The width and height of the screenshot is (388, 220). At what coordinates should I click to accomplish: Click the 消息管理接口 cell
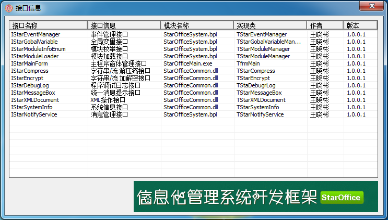coord(109,114)
